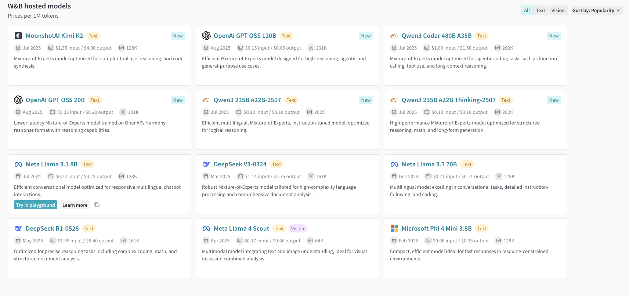Click the 'W&B hosted models' heading
Screen dimensions: 629x296
coord(39,6)
